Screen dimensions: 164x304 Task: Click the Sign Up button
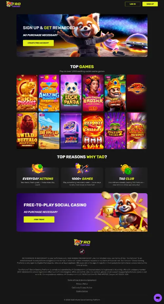point(150,4)
